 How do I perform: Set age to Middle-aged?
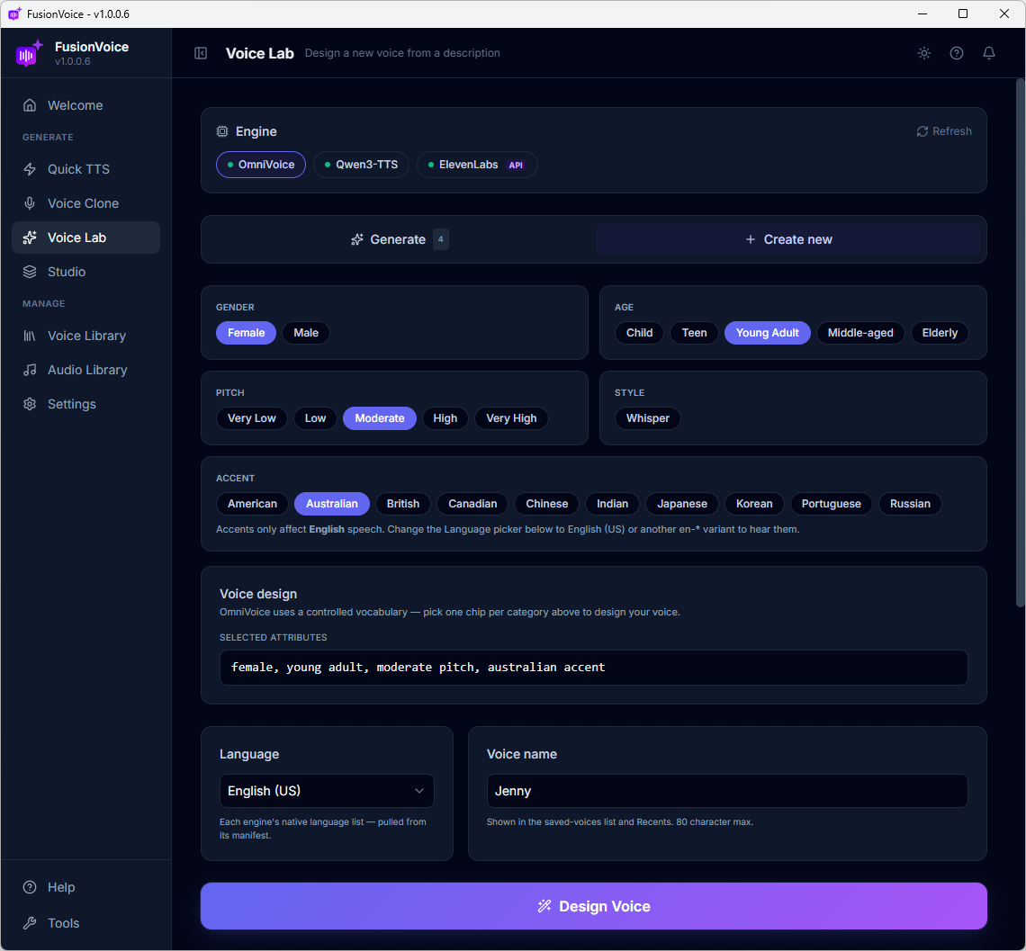[859, 333]
